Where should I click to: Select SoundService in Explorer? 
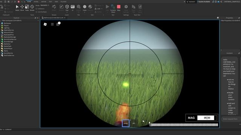[8, 53]
